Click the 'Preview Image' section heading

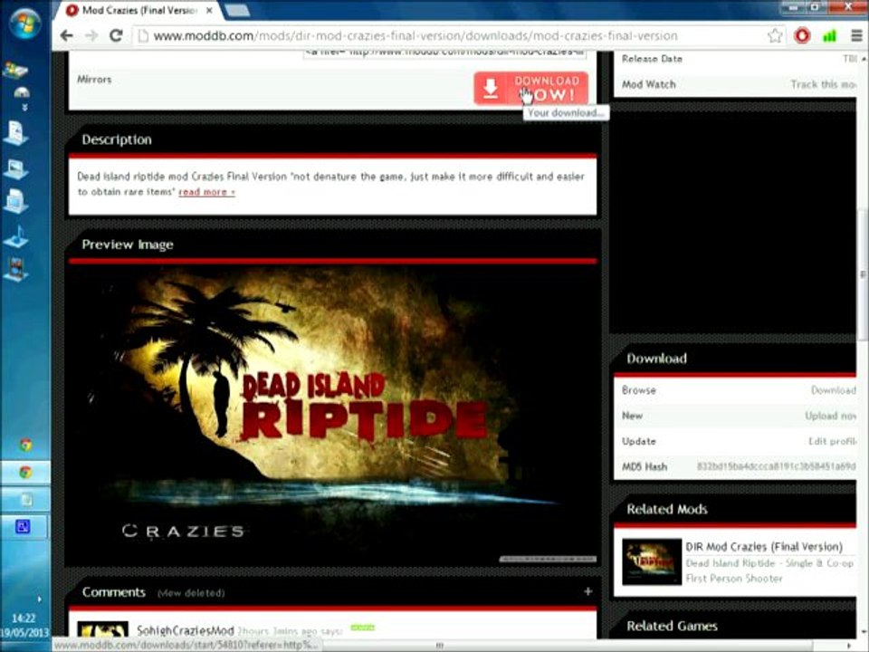128,244
